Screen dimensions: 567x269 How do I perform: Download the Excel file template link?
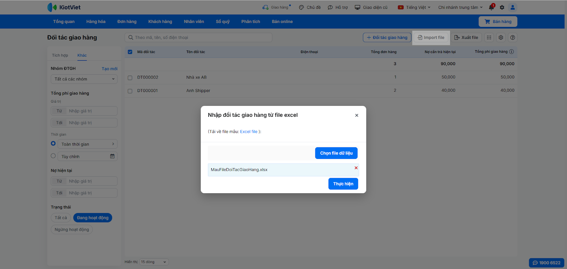tap(249, 132)
